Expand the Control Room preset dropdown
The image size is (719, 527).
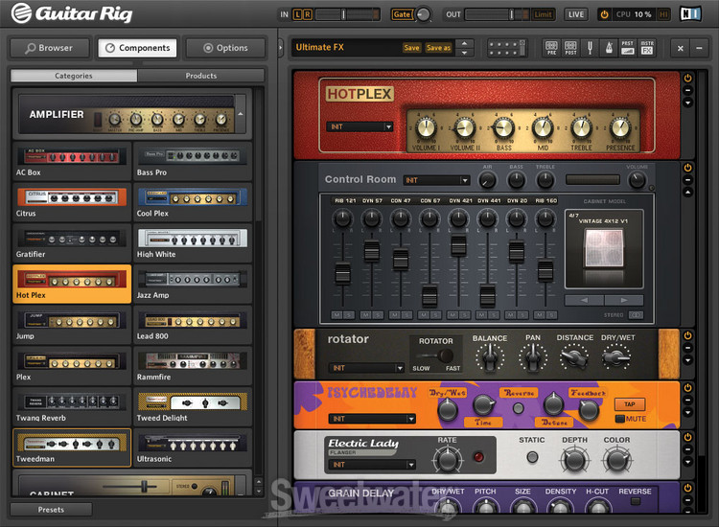[x=436, y=179]
